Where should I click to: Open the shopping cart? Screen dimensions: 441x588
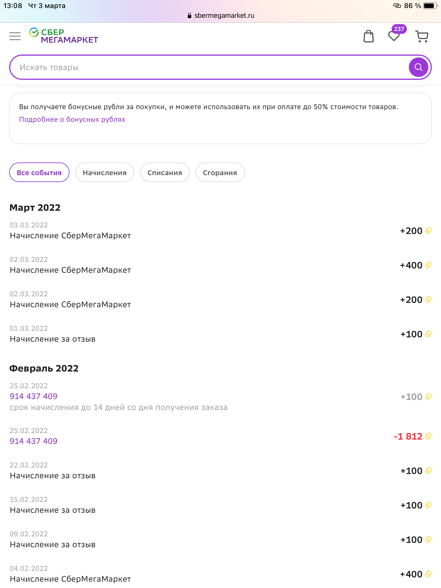tap(422, 36)
